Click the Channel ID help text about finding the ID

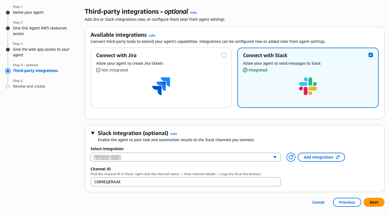coord(176,174)
